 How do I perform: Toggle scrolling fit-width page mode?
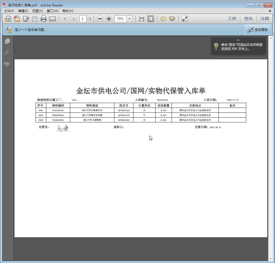(x=142, y=19)
